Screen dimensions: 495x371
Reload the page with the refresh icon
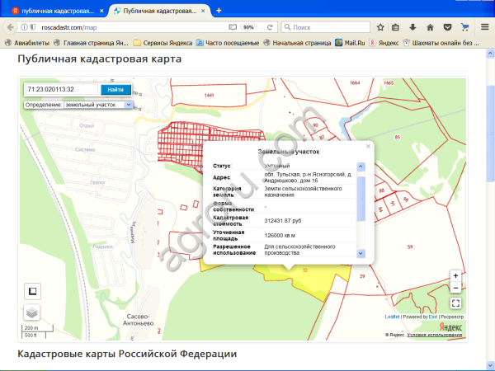coord(270,27)
